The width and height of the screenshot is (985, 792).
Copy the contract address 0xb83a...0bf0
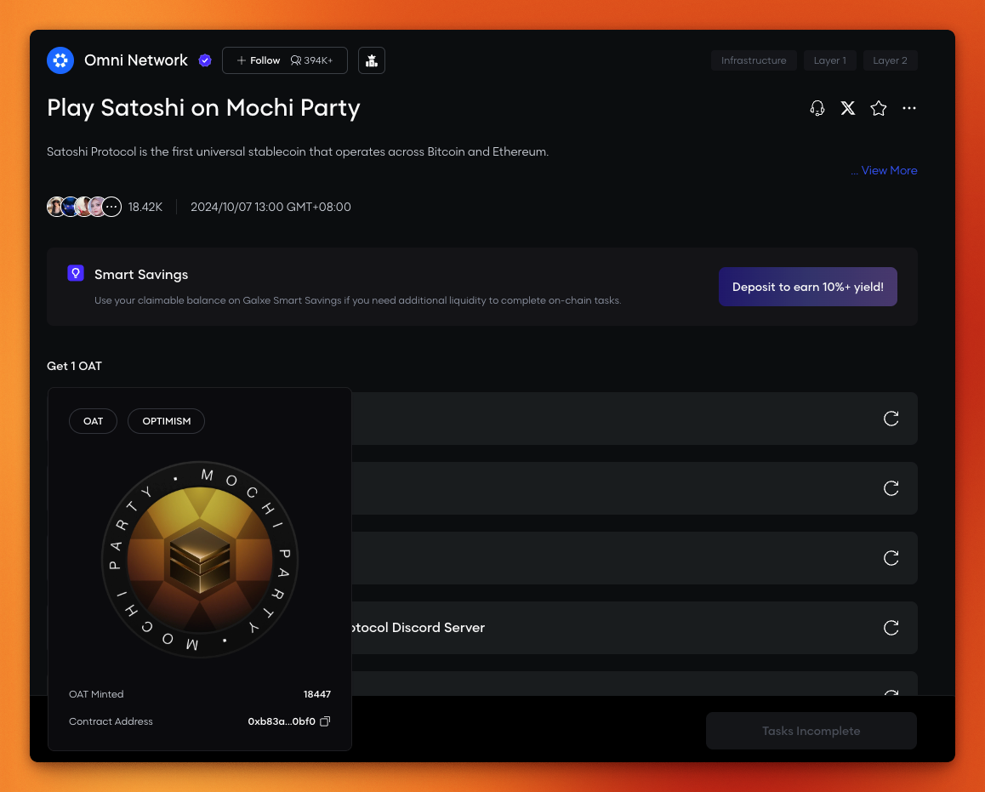[325, 721]
